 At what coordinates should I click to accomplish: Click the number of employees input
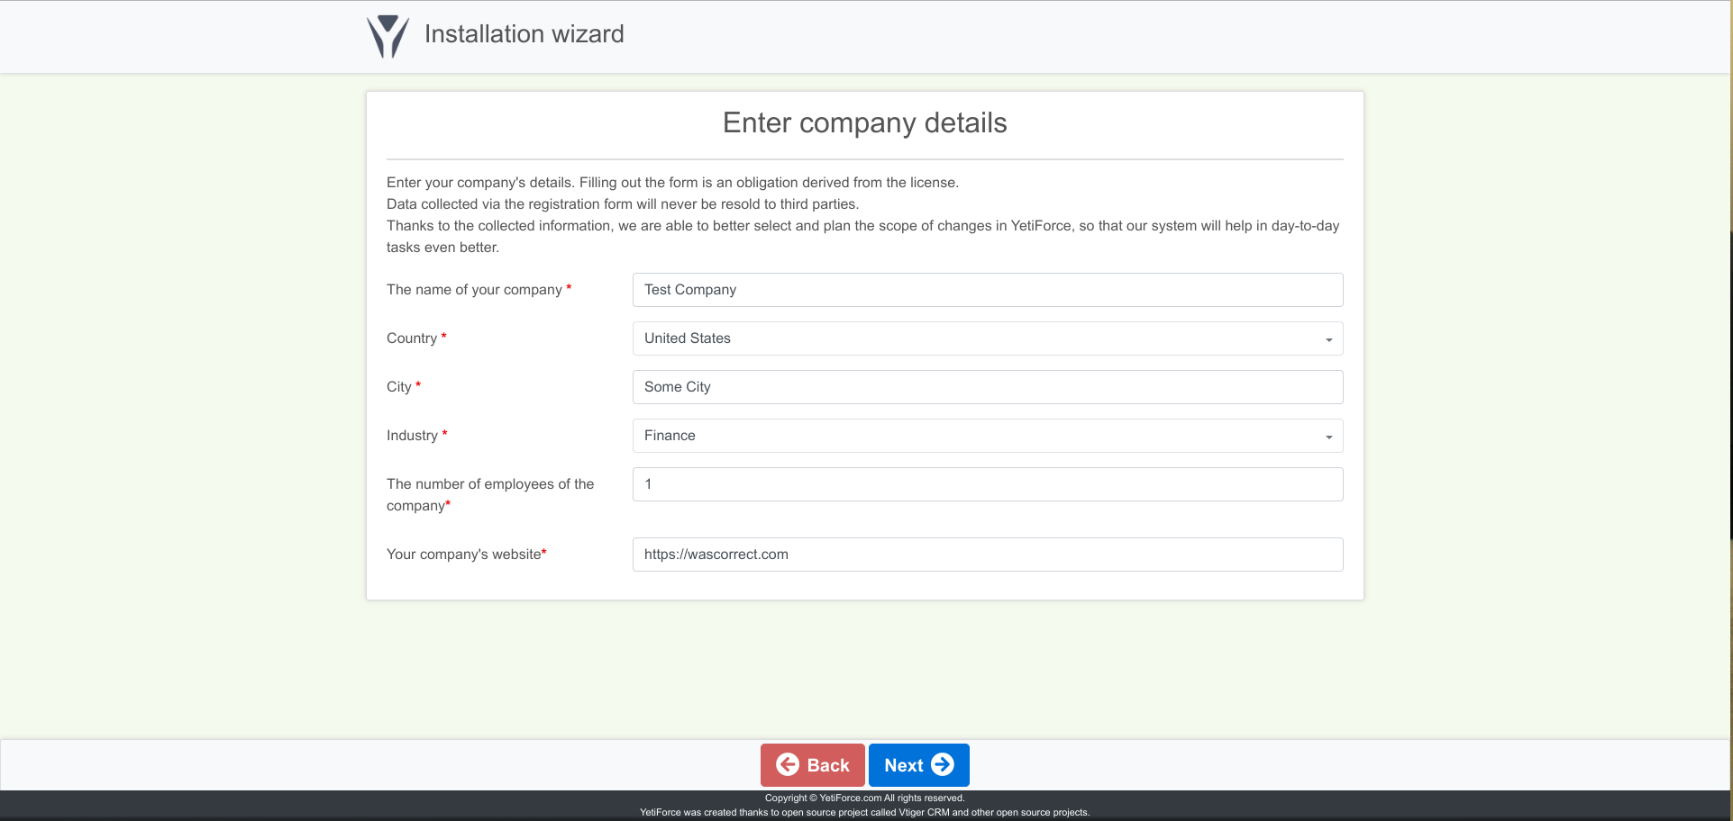(988, 484)
